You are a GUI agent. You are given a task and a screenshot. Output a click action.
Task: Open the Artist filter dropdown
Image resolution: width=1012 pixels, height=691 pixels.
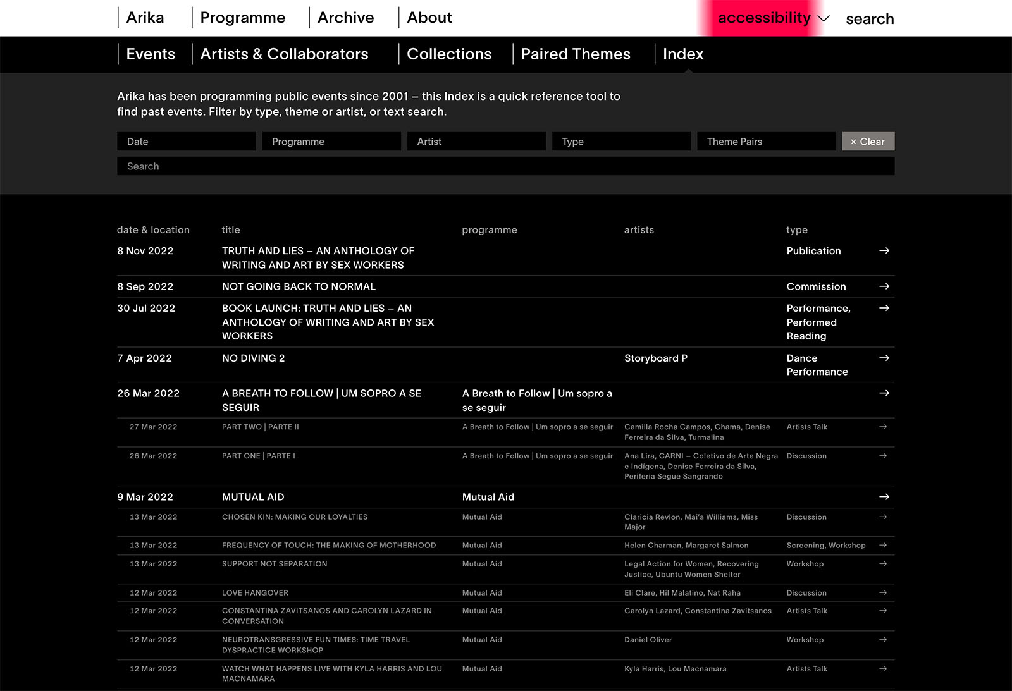[x=476, y=142]
